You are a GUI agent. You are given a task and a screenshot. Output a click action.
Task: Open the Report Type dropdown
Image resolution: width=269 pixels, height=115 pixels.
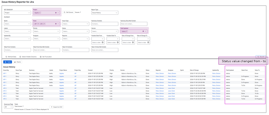coord(105,13)
